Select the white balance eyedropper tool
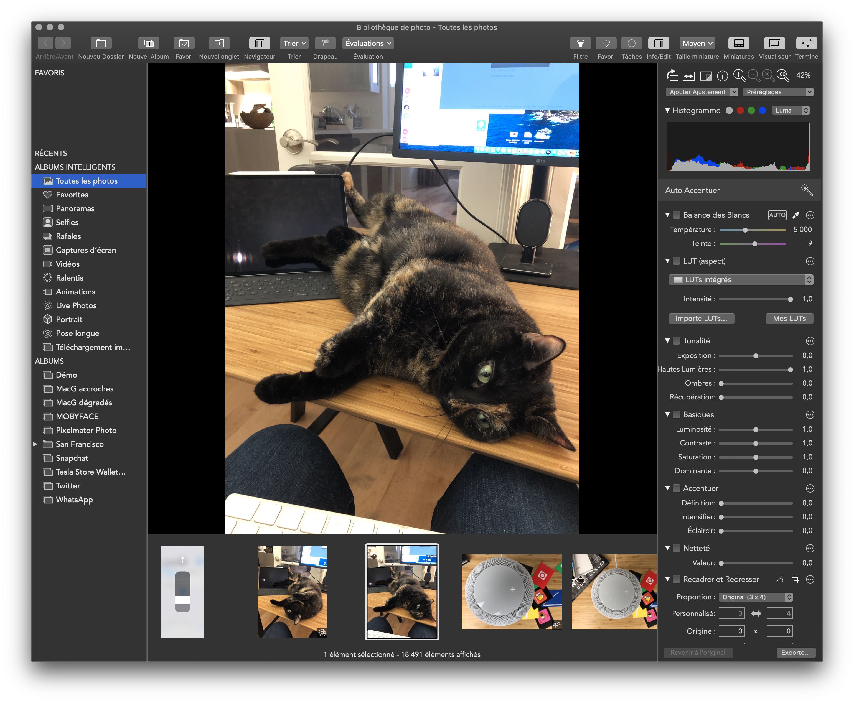The width and height of the screenshot is (854, 703). 795,215
